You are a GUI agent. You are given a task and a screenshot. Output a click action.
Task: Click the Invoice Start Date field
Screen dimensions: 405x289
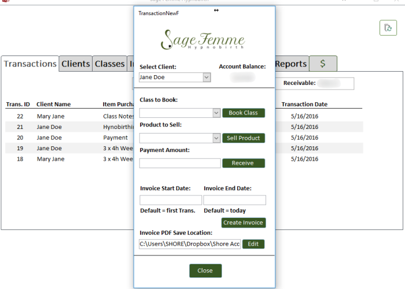point(171,200)
